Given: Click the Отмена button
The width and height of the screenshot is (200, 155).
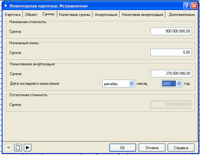Looking at the screenshot, I should click(152, 148).
